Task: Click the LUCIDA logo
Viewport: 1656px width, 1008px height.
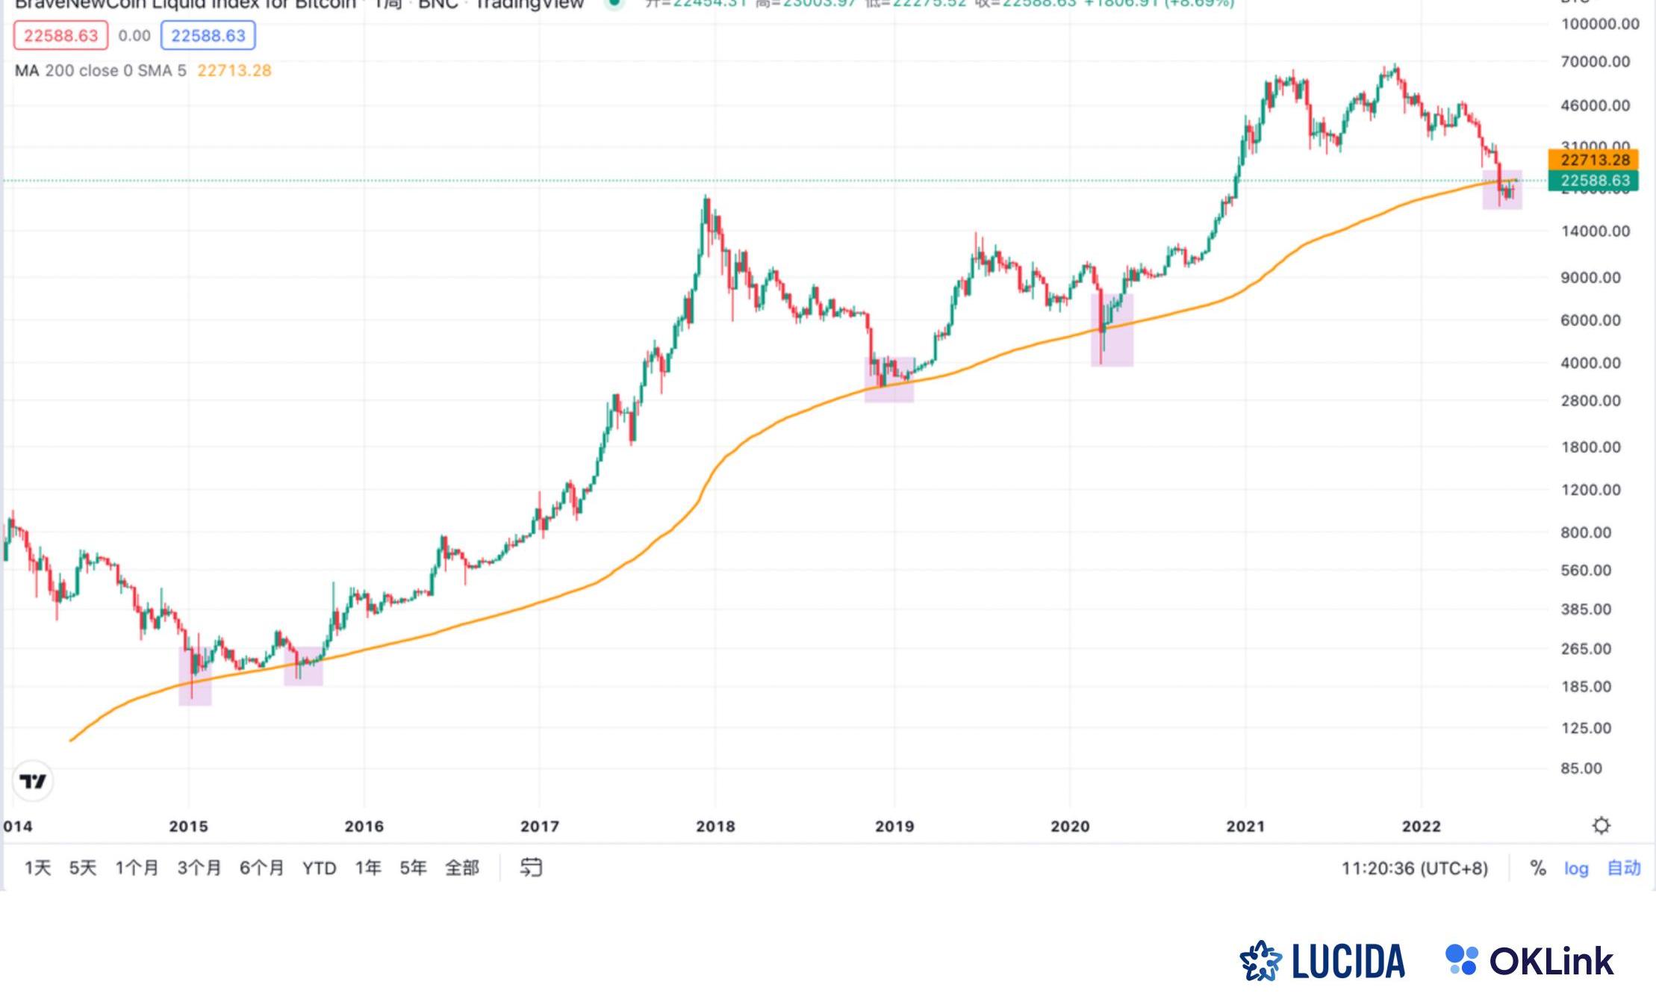Action: click(x=1322, y=961)
